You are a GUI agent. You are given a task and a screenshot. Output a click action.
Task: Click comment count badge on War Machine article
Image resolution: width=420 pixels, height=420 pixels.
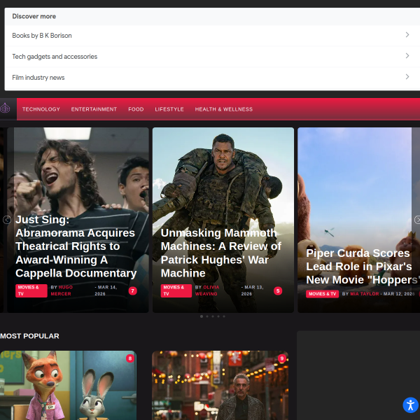[x=278, y=290]
